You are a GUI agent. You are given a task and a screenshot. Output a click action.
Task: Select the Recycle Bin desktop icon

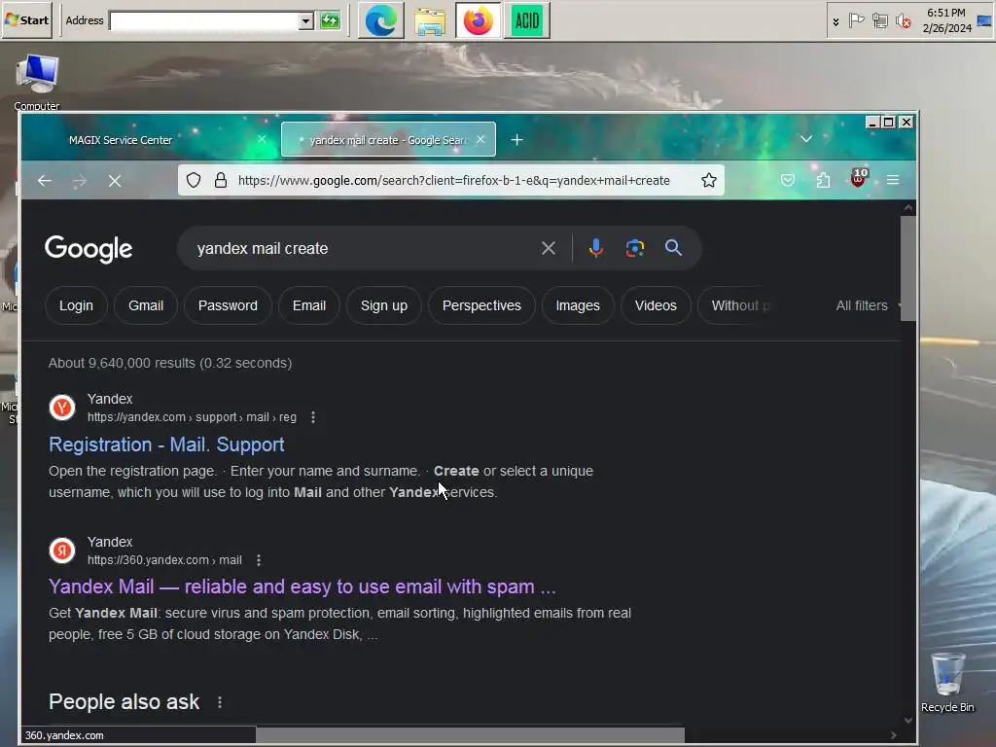947,683
